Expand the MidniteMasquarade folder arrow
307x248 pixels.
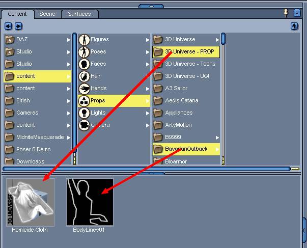point(69,137)
